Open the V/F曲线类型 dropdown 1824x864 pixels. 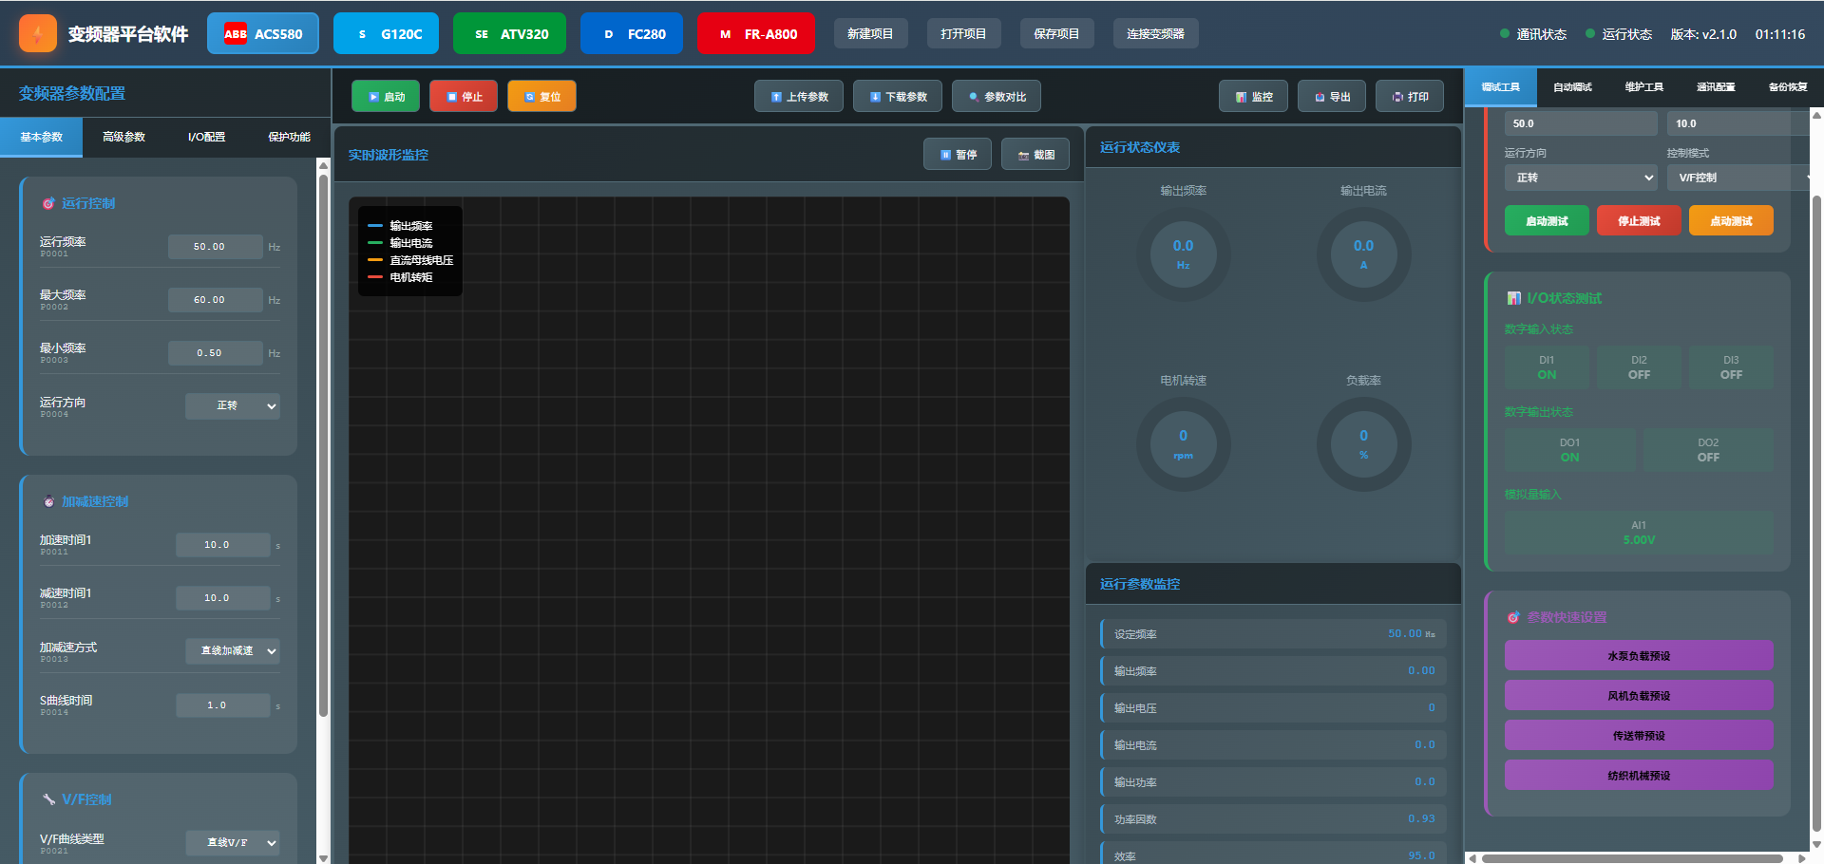coord(233,843)
